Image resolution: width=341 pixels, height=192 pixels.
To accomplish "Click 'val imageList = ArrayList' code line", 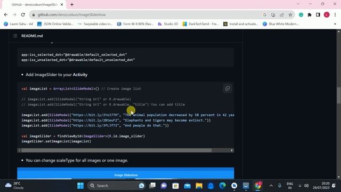I will 81,89.
